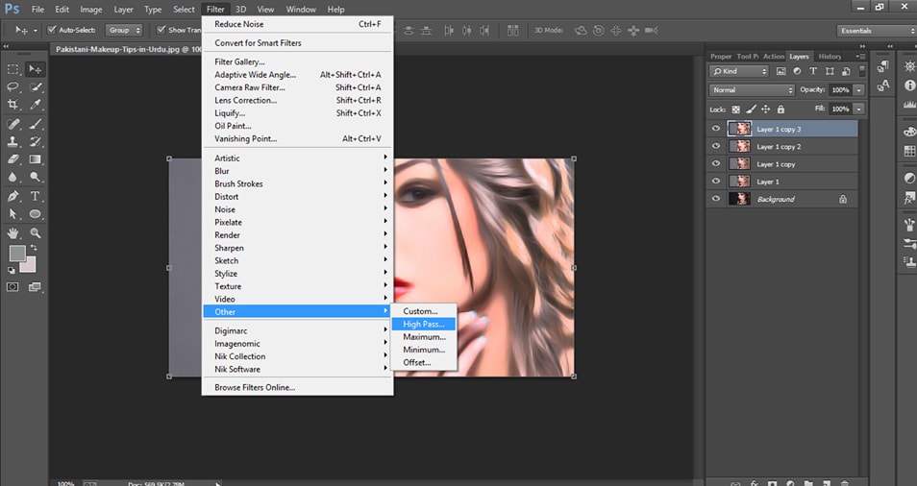Click the foreground color swatch
Image resolution: width=917 pixels, height=486 pixels.
pos(16,254)
